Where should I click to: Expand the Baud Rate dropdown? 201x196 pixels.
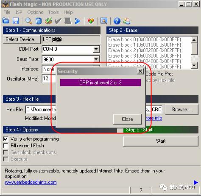click(96, 59)
